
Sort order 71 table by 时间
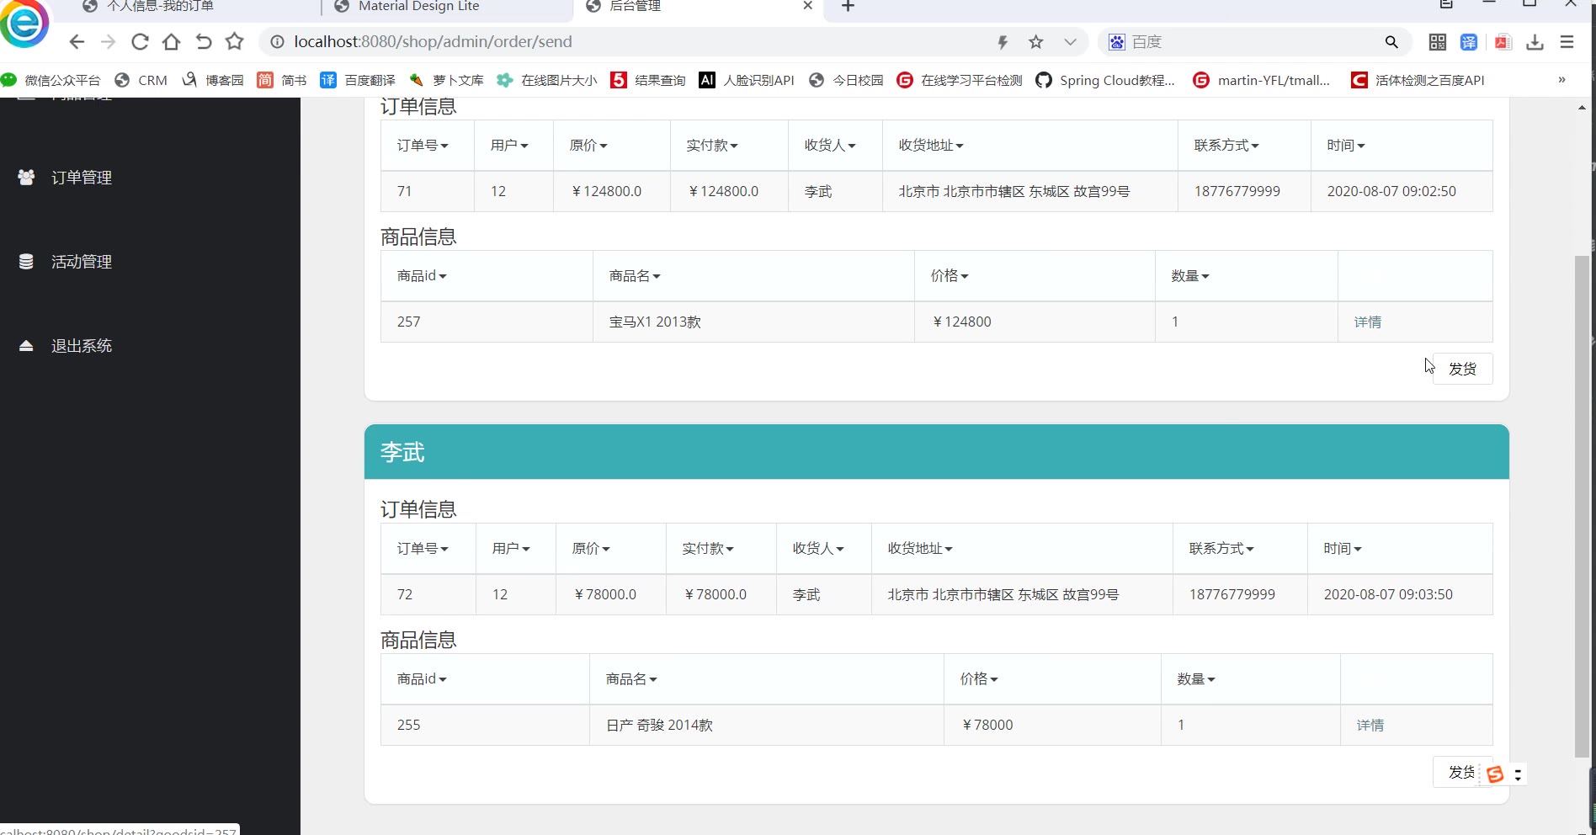click(1346, 146)
